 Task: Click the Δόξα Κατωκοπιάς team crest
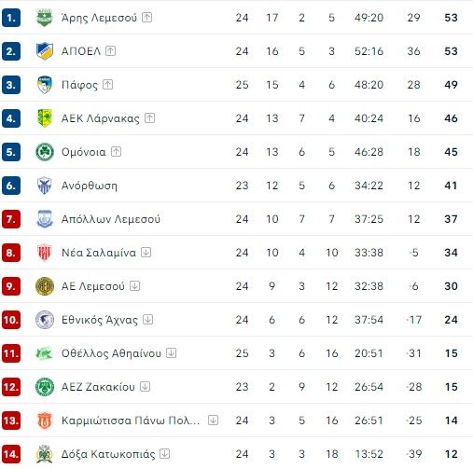45,454
